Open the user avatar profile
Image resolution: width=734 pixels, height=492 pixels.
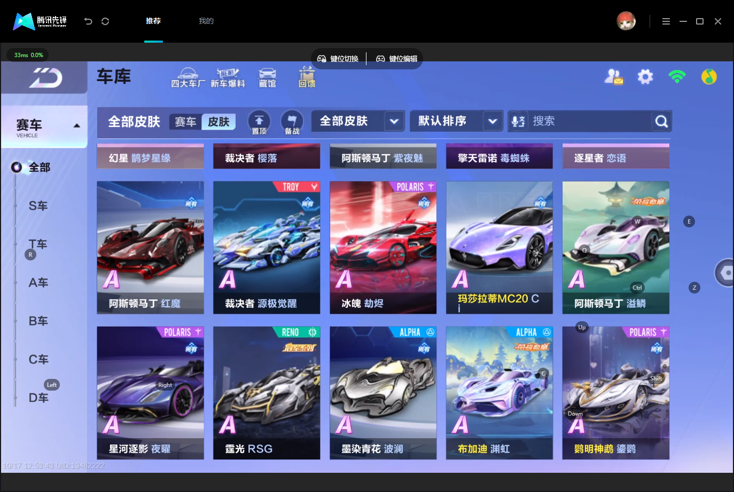[626, 21]
